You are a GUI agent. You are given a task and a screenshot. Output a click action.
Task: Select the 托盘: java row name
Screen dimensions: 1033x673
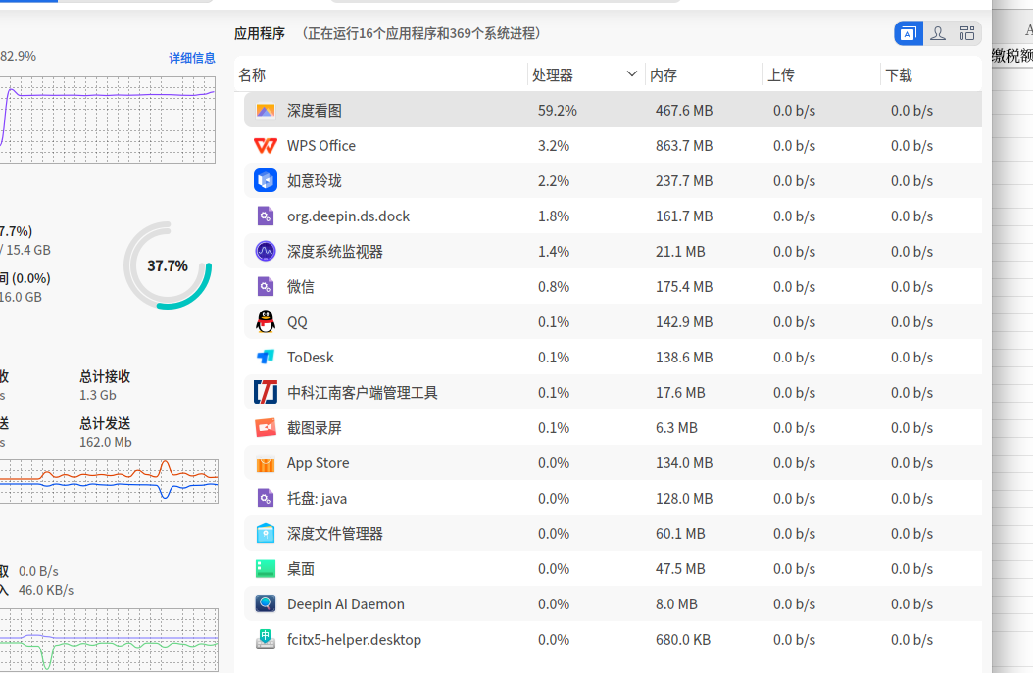(317, 499)
